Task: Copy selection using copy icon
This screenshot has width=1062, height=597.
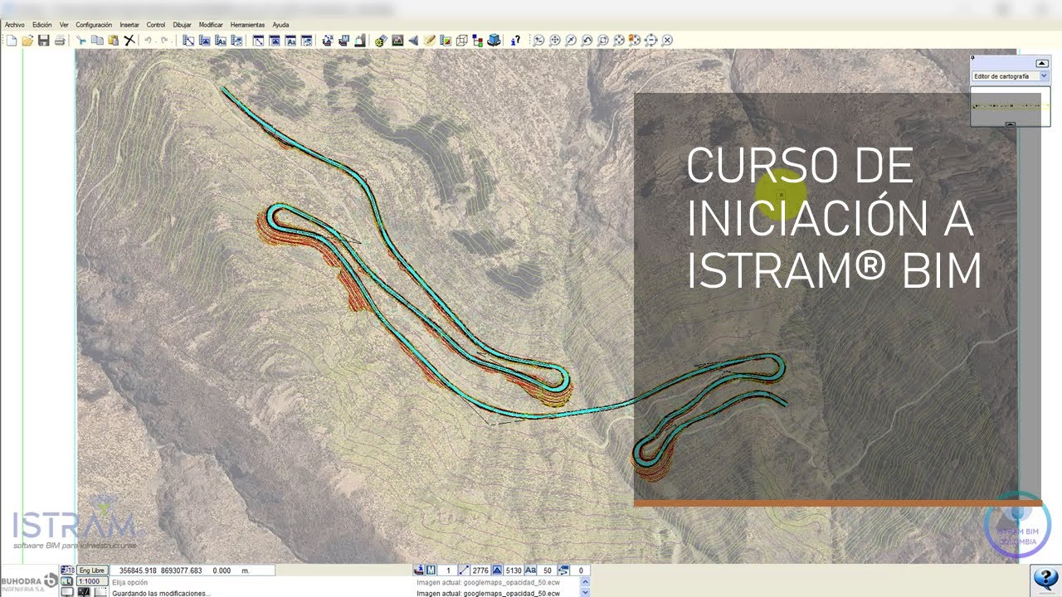Action: 97,40
